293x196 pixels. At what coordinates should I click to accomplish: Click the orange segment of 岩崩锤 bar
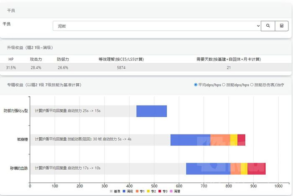tap(220, 140)
